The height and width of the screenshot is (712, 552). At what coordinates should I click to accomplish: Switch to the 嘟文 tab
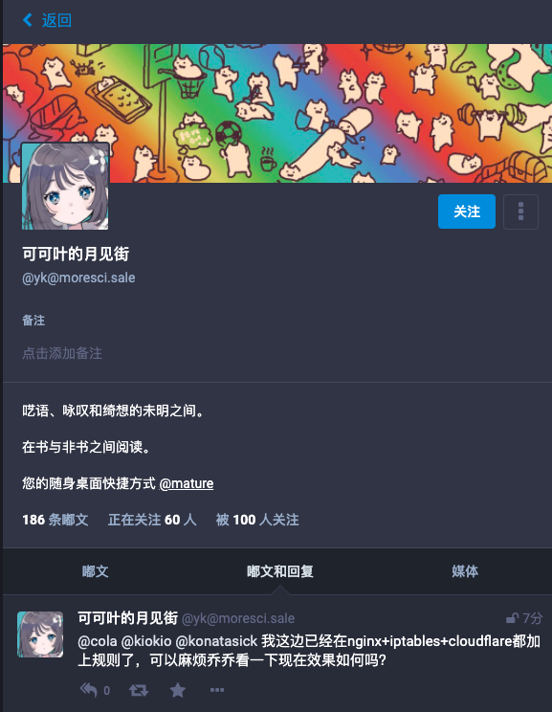click(96, 571)
